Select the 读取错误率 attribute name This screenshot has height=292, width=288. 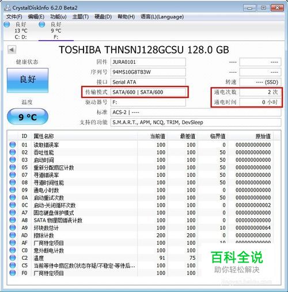pos(46,145)
